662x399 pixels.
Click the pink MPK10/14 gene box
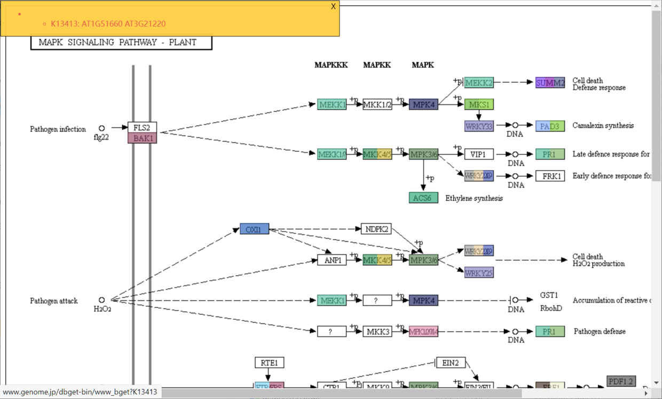(x=423, y=331)
